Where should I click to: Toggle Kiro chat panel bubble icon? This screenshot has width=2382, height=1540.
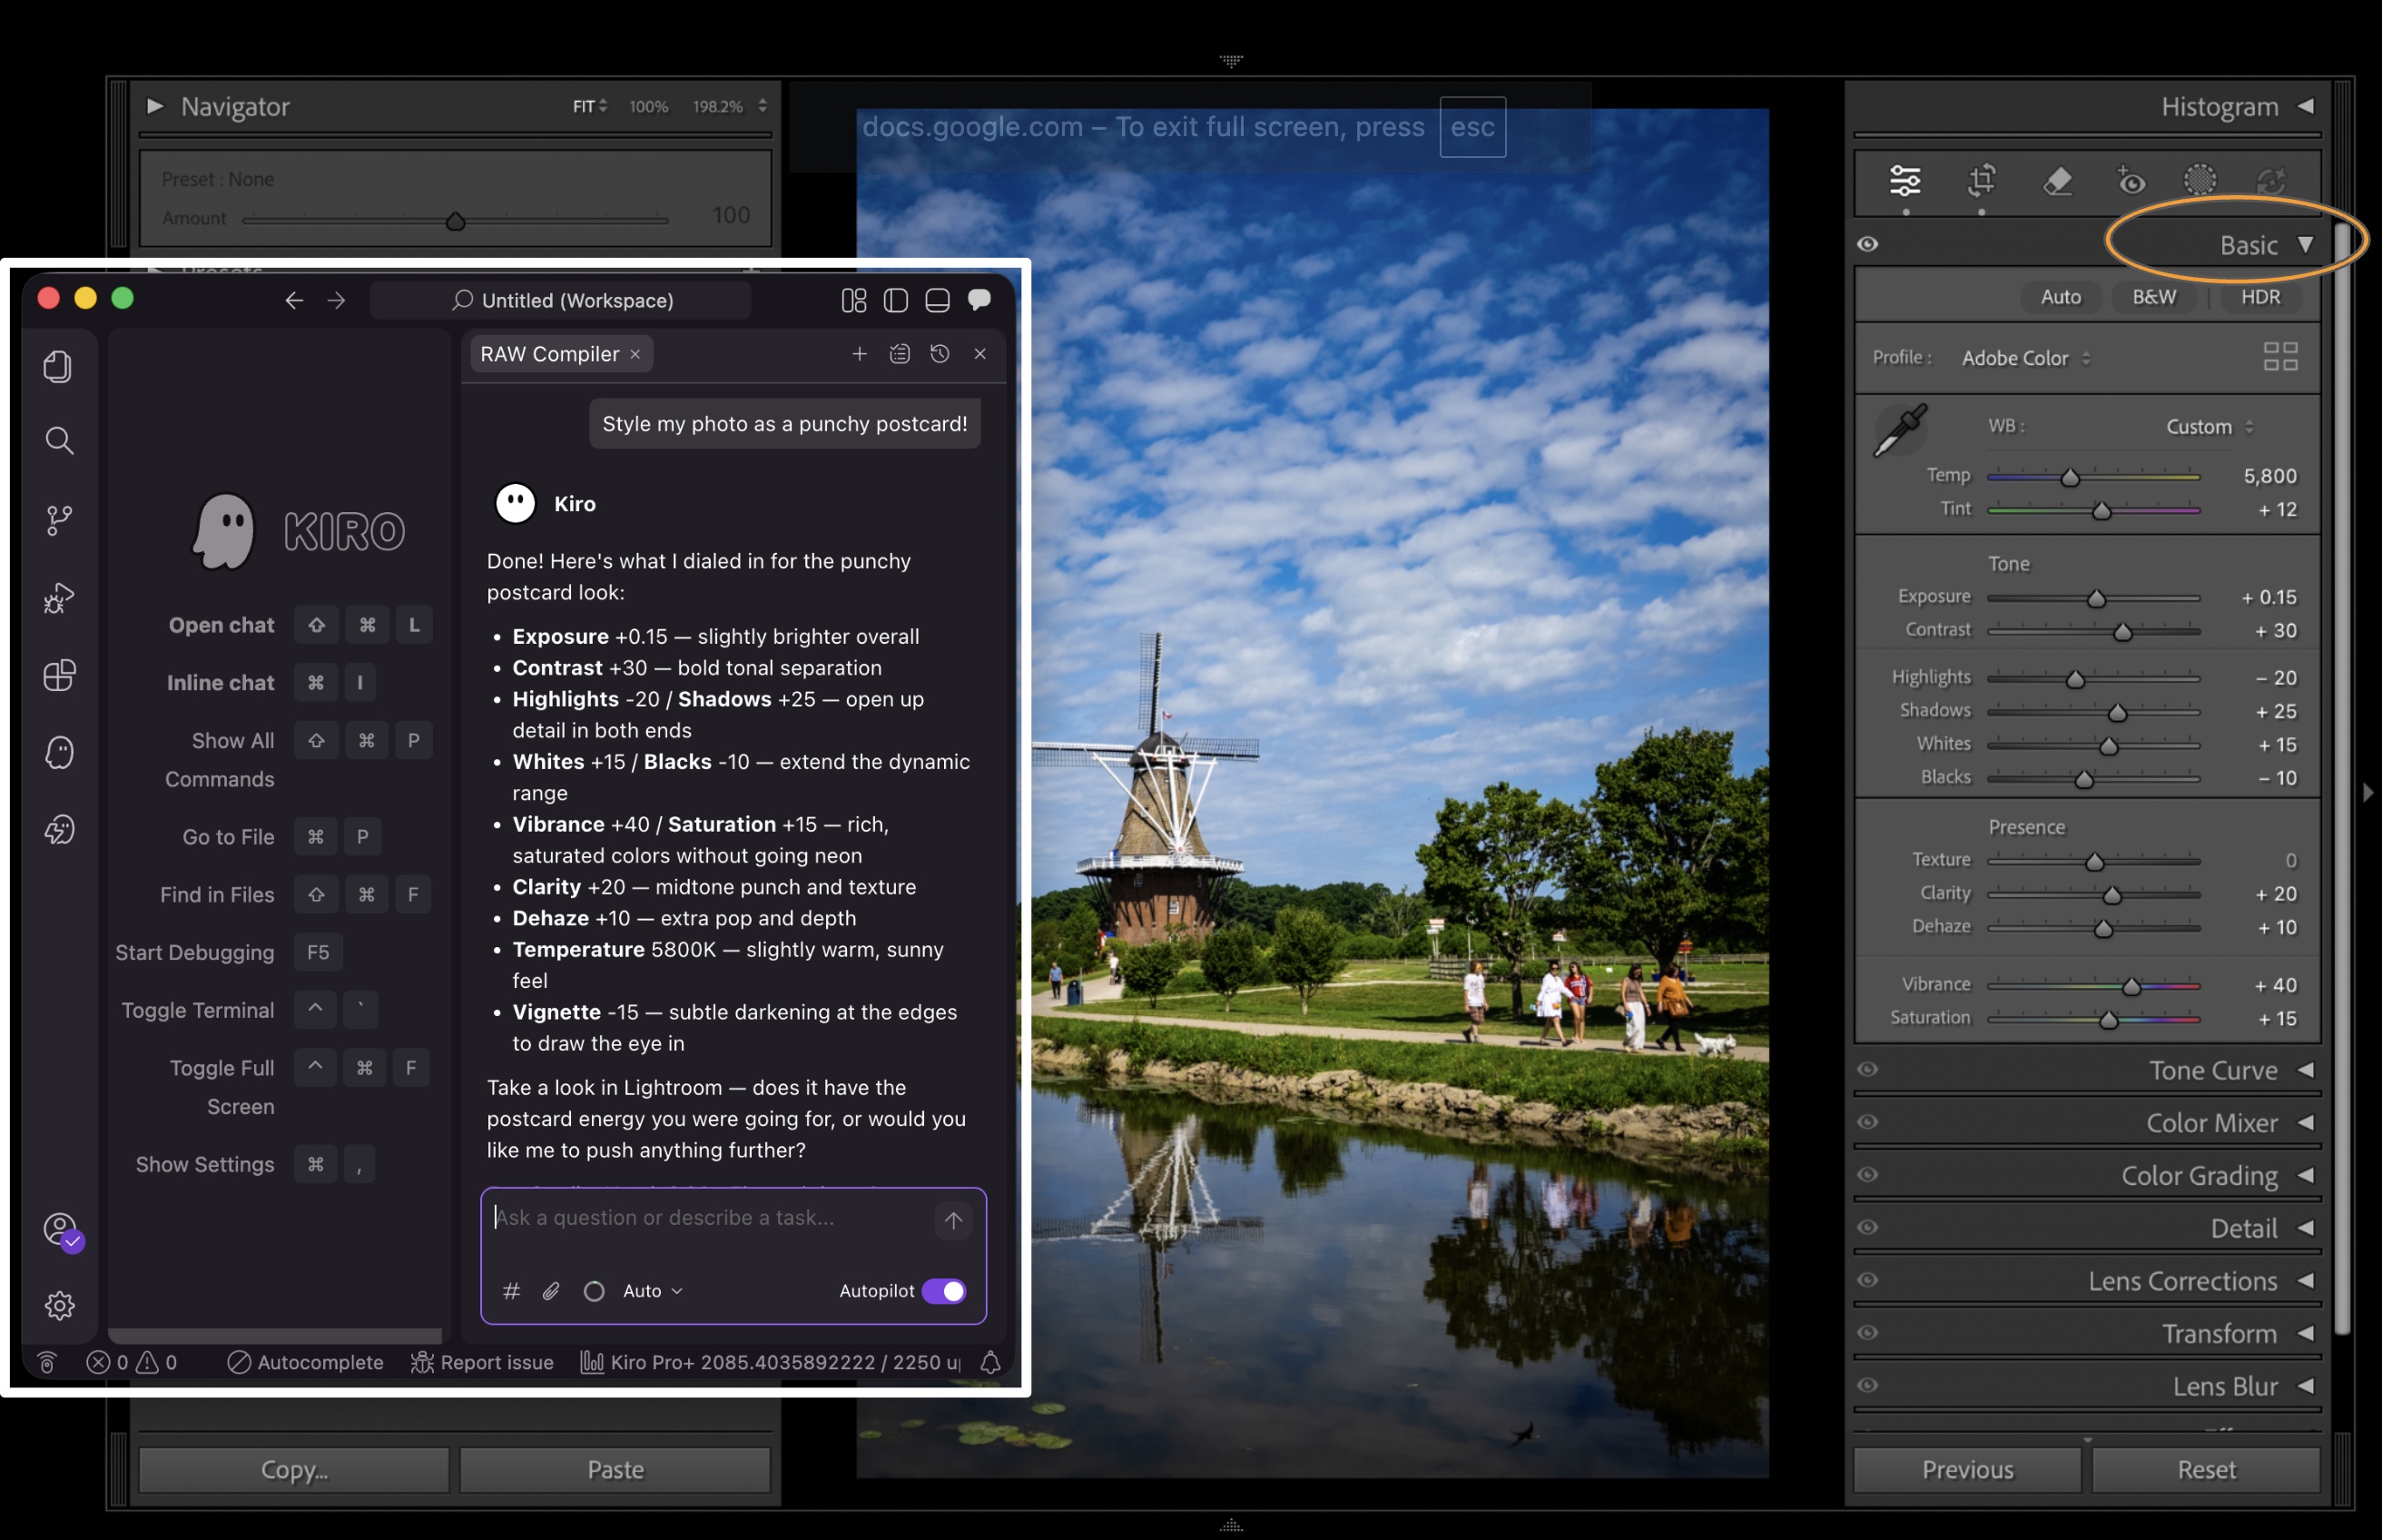(979, 300)
